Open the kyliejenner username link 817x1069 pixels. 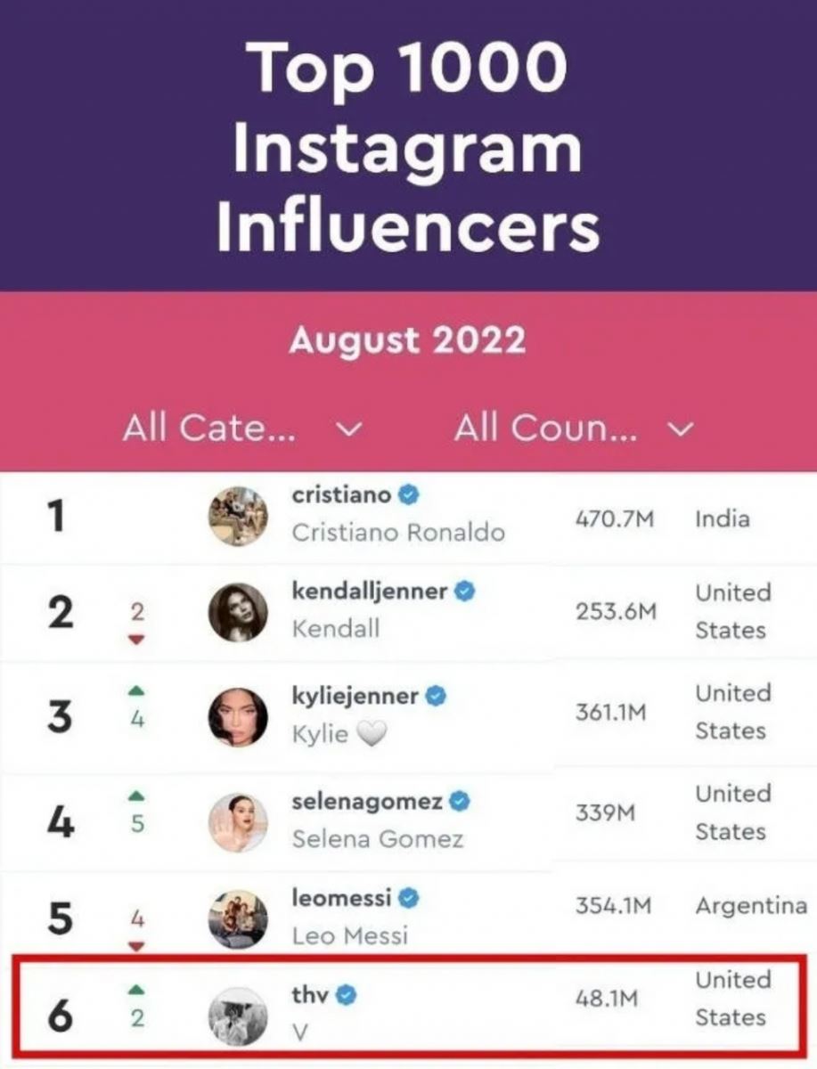[x=355, y=696]
